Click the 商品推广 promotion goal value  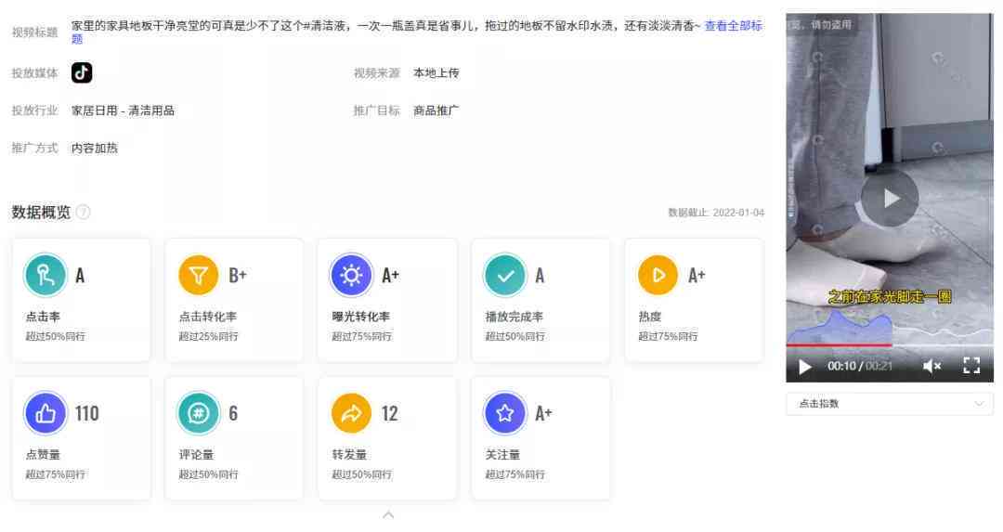[x=436, y=110]
